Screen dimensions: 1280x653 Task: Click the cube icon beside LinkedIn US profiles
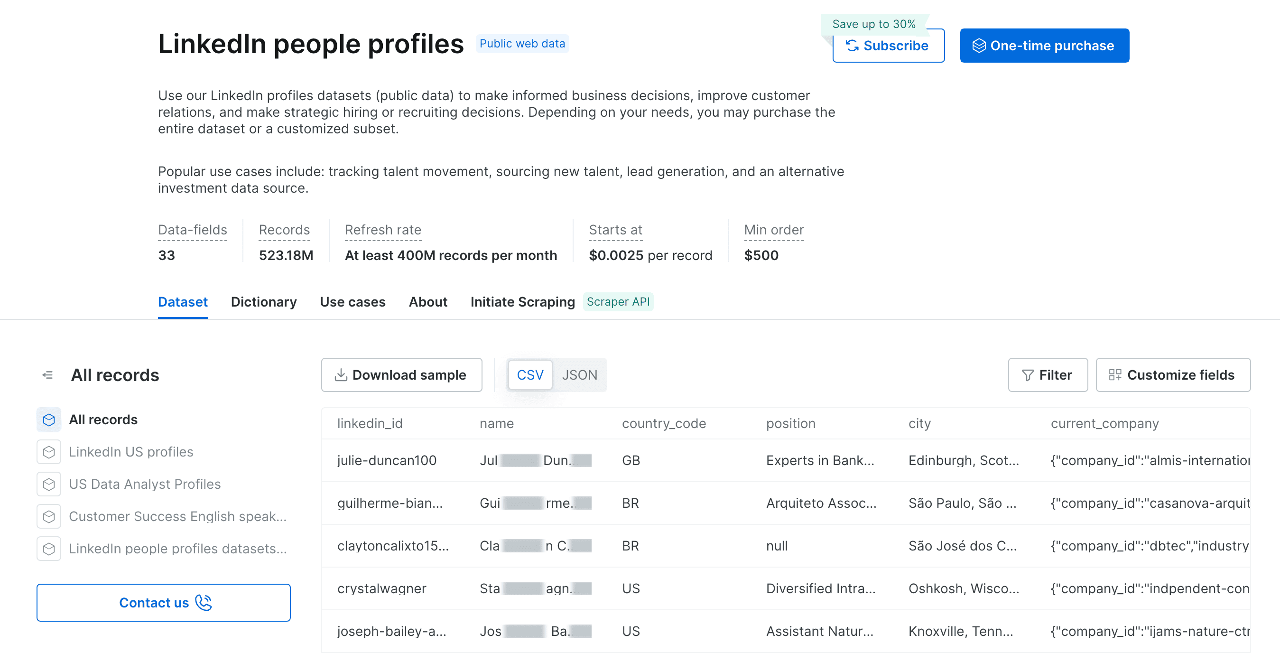coord(49,452)
